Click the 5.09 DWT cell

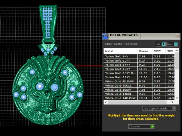pos(159,90)
